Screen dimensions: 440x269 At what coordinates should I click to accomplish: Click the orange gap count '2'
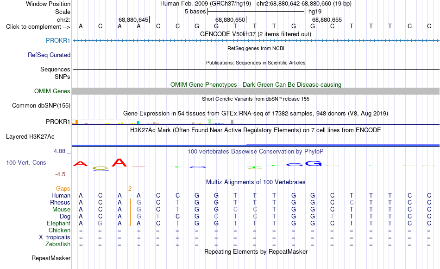tap(130, 189)
